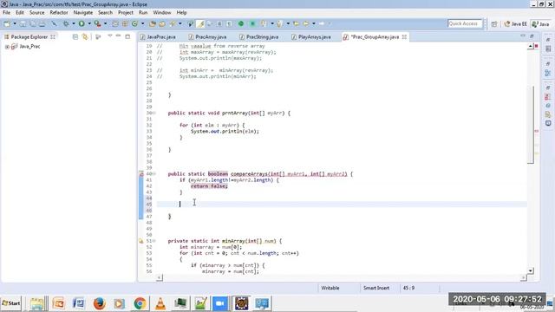Switch to the Java EE perspective

[x=515, y=23]
